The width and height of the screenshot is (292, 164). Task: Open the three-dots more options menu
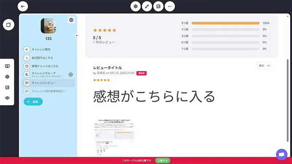[170, 6]
